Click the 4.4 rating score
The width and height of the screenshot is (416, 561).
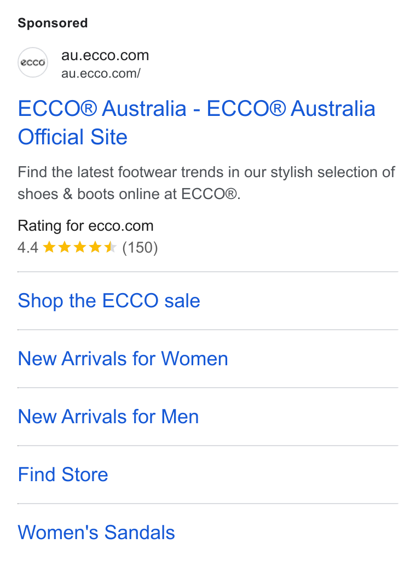pyautogui.click(x=27, y=248)
